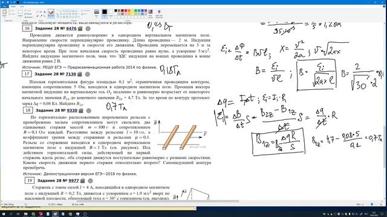Click the Copy command
The width and height of the screenshot is (387, 217).
11,14
